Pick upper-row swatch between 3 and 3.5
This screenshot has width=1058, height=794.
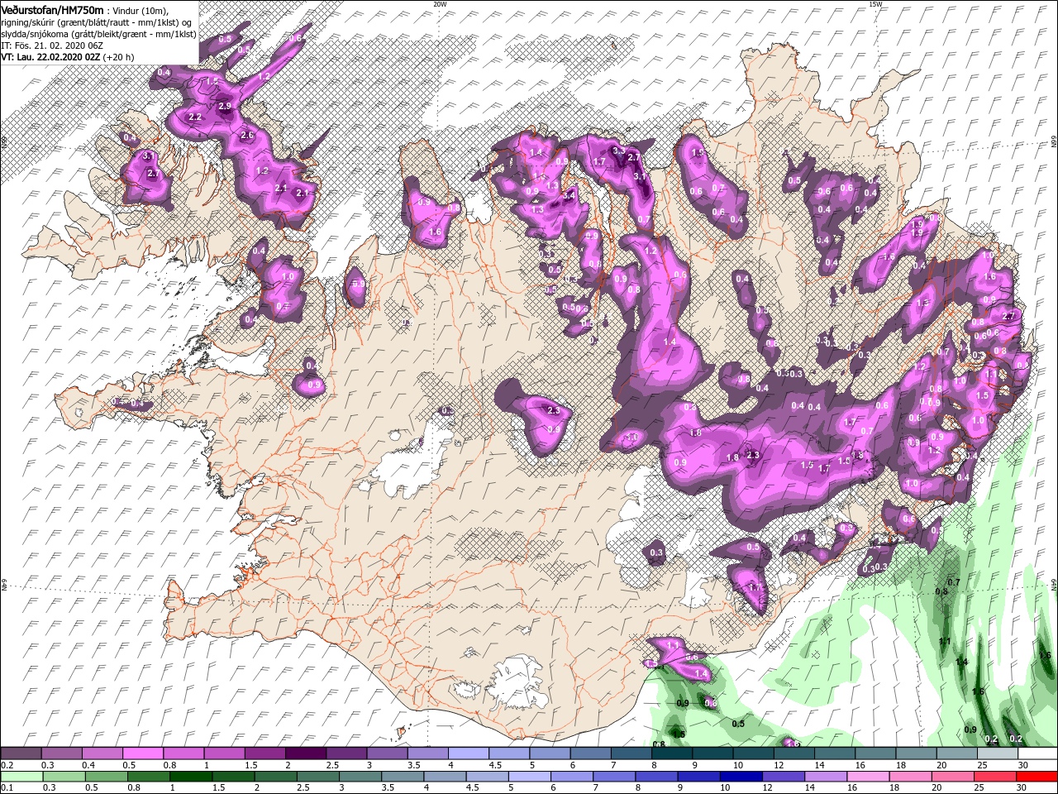[386, 753]
